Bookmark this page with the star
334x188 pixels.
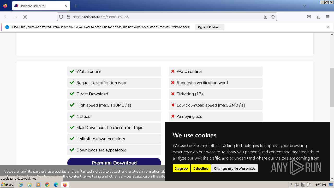coord(273,17)
